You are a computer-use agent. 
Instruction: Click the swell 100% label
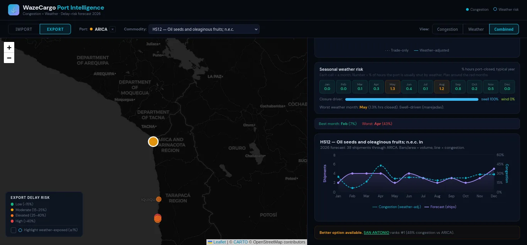pyautogui.click(x=490, y=99)
